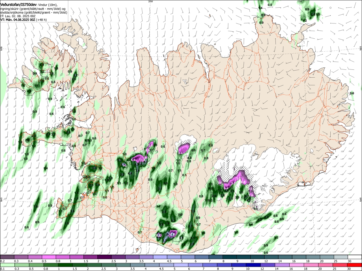
Task: Select the purple 1.5–2 snow legend swatch
Action: 90,257
